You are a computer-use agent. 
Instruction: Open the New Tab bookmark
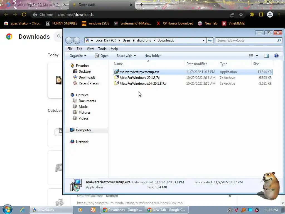tap(208, 23)
